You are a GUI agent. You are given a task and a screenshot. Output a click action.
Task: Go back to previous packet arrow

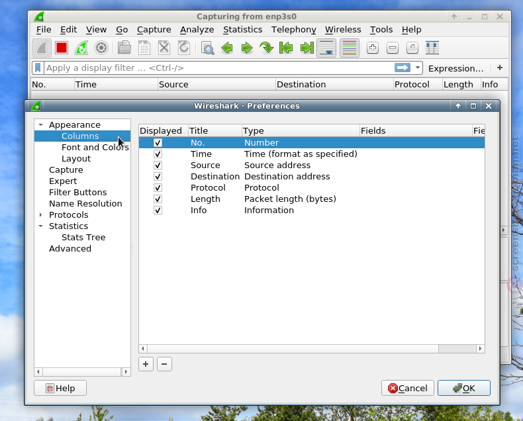click(x=227, y=48)
